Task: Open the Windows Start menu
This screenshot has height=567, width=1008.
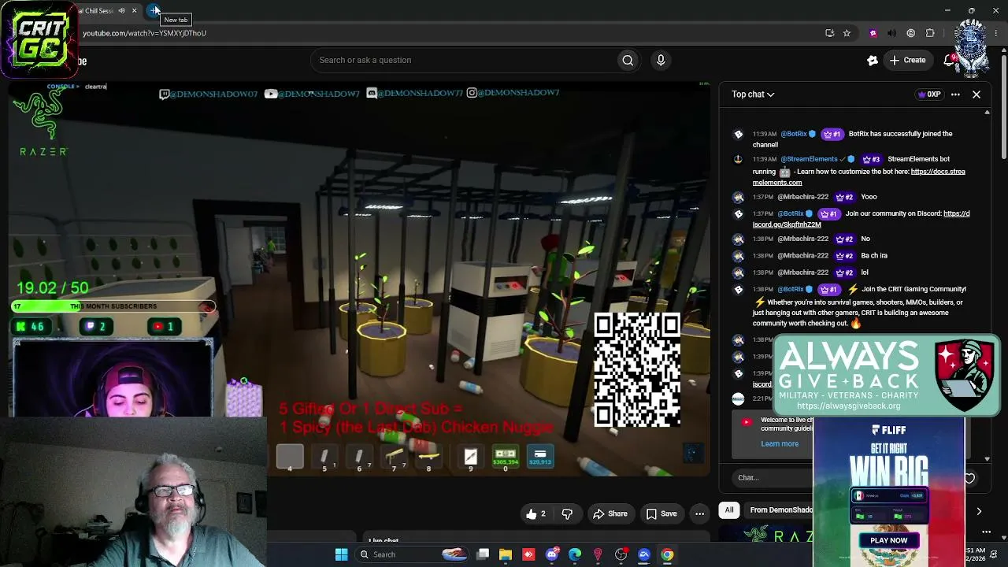Action: tap(341, 554)
